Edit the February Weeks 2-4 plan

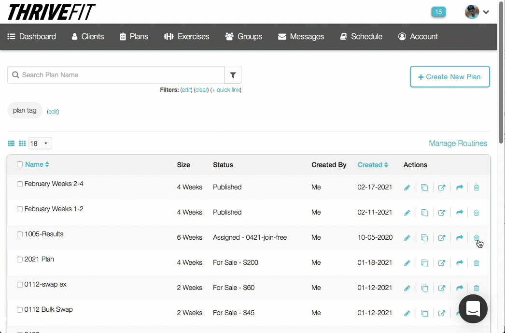pyautogui.click(x=407, y=188)
